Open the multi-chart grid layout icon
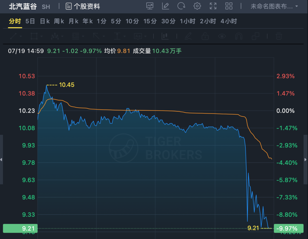The image size is (308, 239). tap(229, 6)
